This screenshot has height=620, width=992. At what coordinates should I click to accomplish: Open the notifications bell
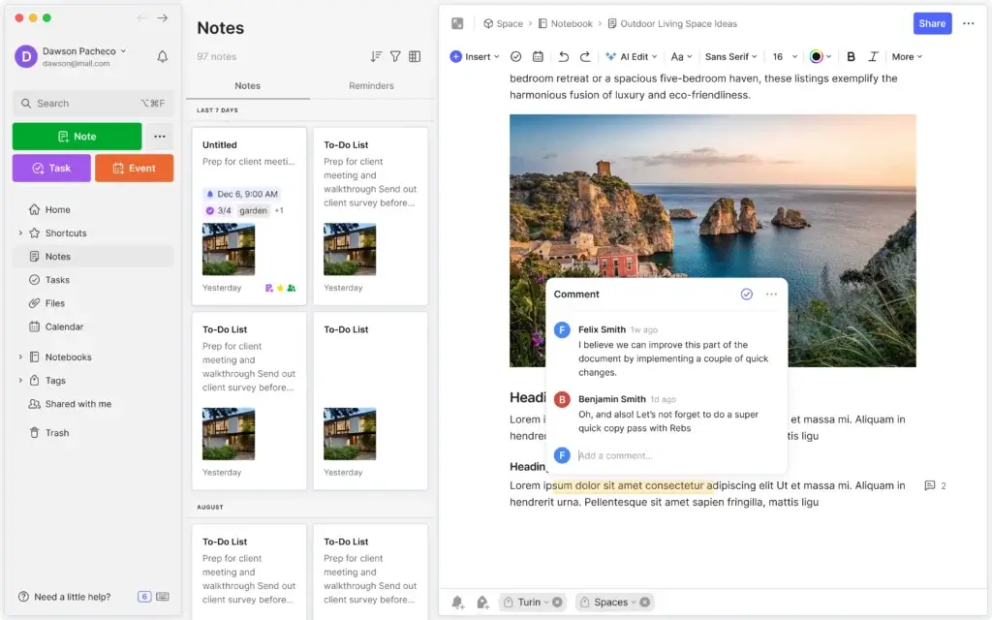tap(163, 56)
